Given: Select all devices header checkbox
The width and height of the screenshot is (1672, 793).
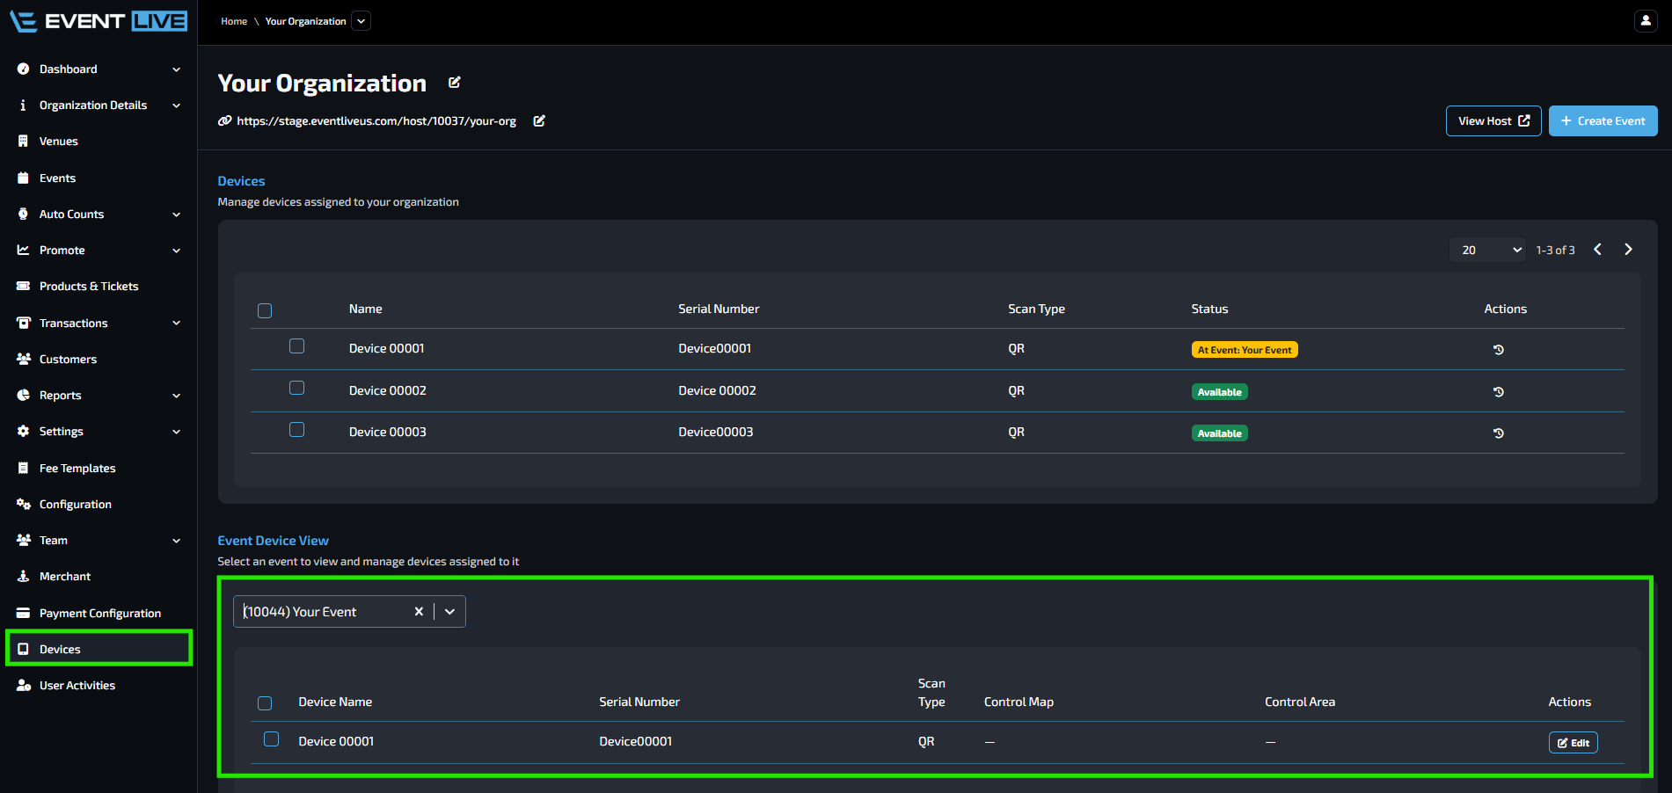Looking at the screenshot, I should [x=265, y=310].
